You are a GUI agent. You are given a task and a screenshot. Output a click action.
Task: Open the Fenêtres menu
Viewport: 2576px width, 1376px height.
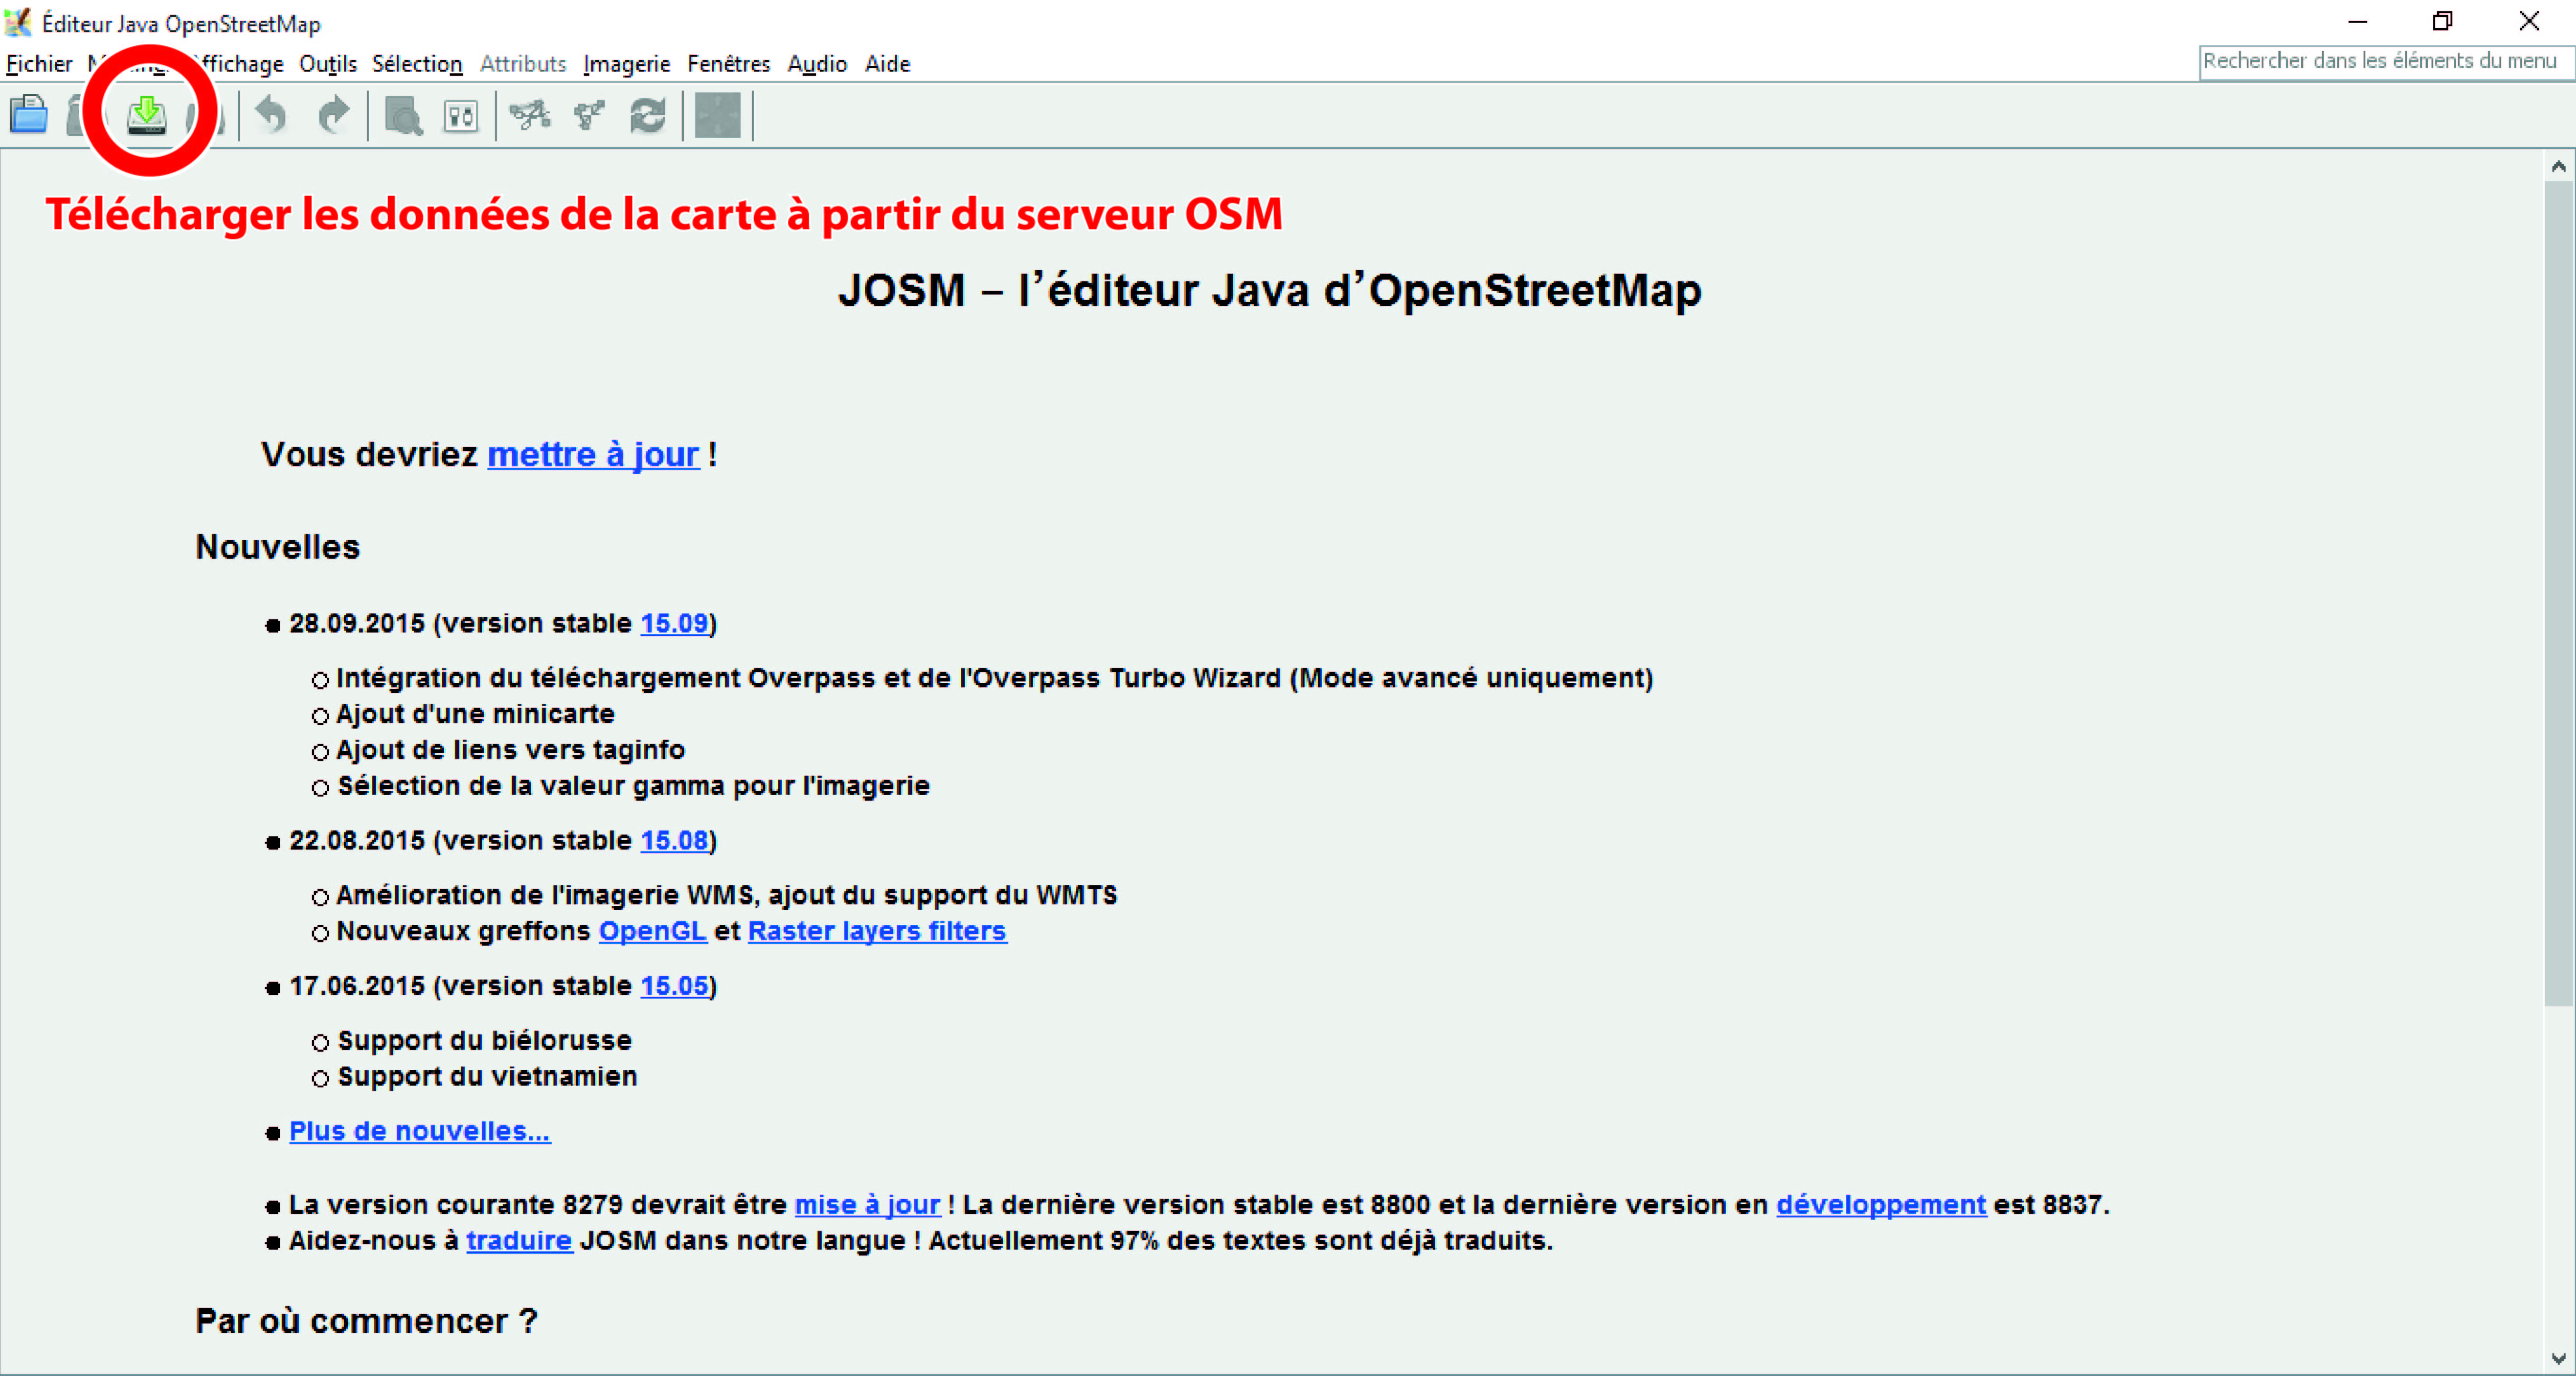pos(729,64)
